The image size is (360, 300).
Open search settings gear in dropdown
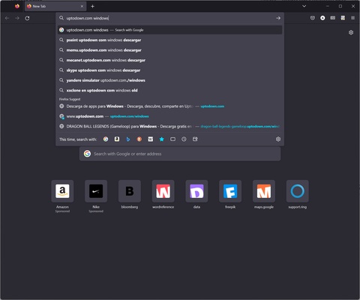click(x=278, y=139)
